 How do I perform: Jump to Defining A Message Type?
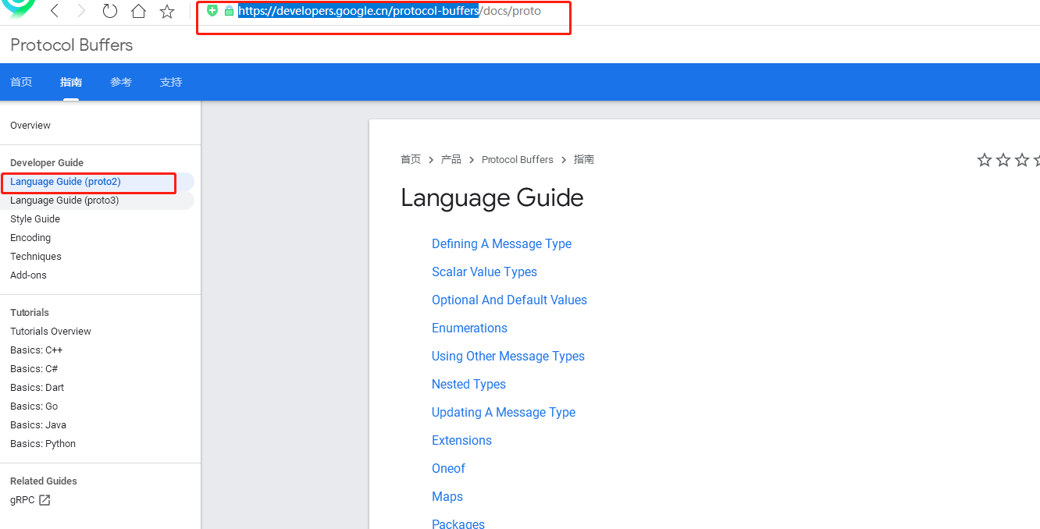pyautogui.click(x=501, y=244)
